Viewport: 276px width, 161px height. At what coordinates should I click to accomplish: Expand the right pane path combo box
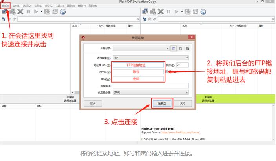[x=273, y=19]
